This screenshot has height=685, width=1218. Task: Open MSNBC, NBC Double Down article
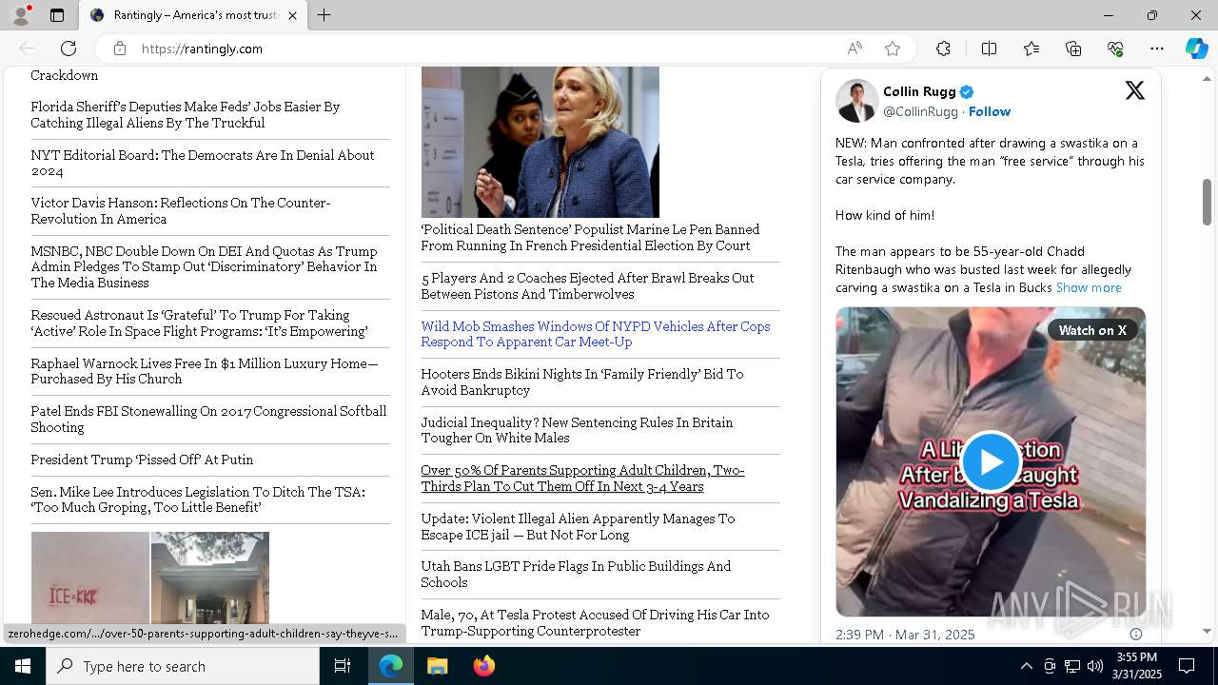pos(204,266)
